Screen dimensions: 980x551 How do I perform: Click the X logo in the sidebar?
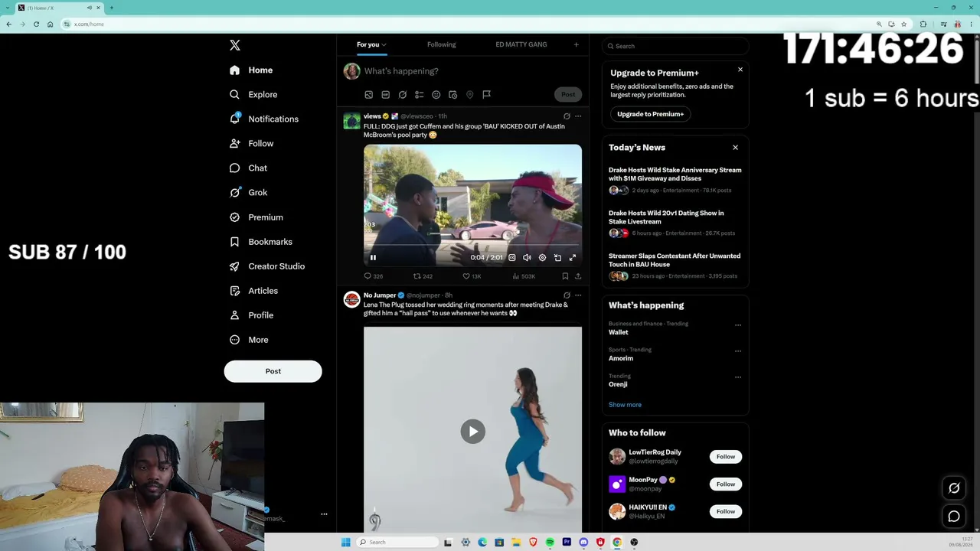click(x=235, y=45)
